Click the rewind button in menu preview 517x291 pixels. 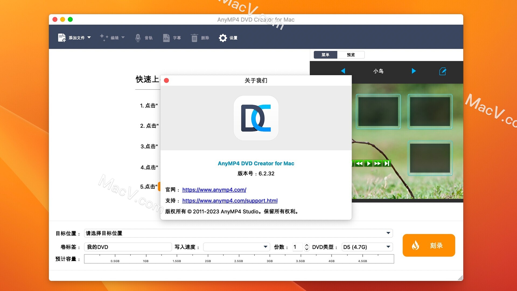click(x=359, y=163)
